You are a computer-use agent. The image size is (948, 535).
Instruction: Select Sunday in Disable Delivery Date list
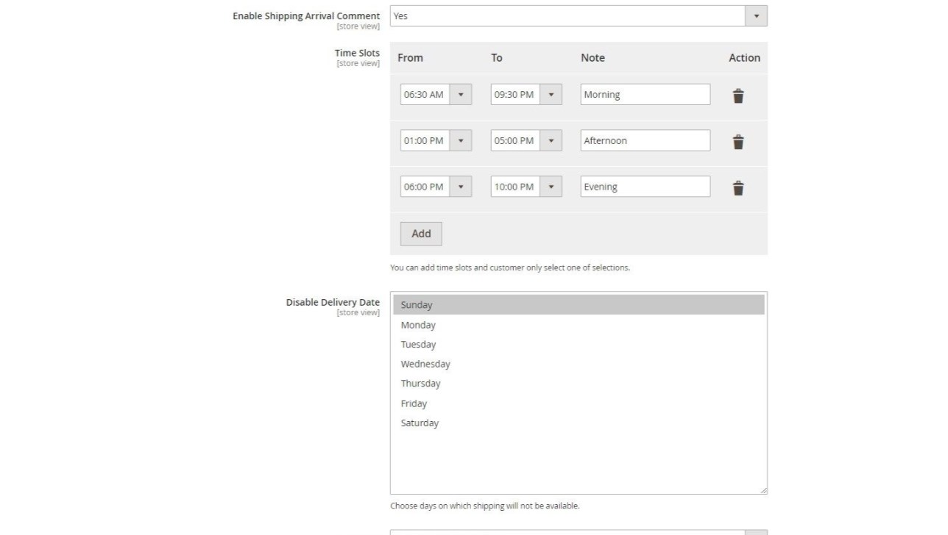(417, 305)
